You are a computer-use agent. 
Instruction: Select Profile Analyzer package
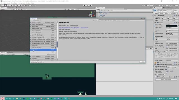click(43, 56)
